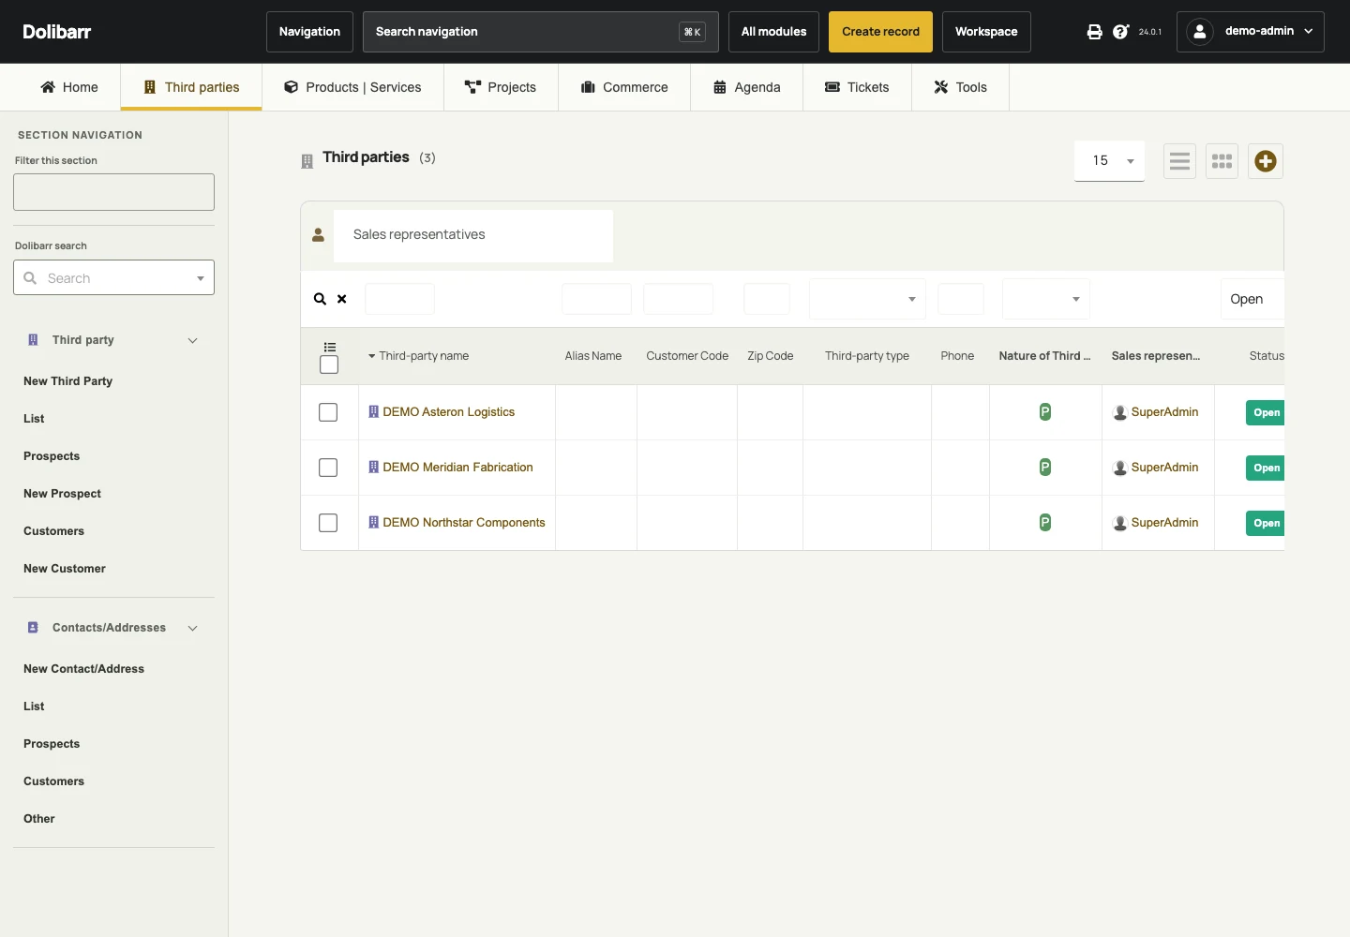
Task: Open the Products | Services tab
Action: tap(352, 87)
